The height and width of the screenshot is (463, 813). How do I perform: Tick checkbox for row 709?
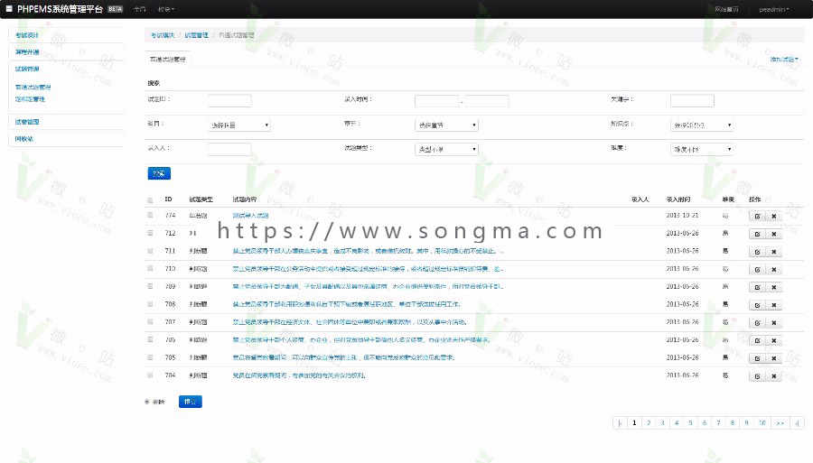(x=150, y=286)
